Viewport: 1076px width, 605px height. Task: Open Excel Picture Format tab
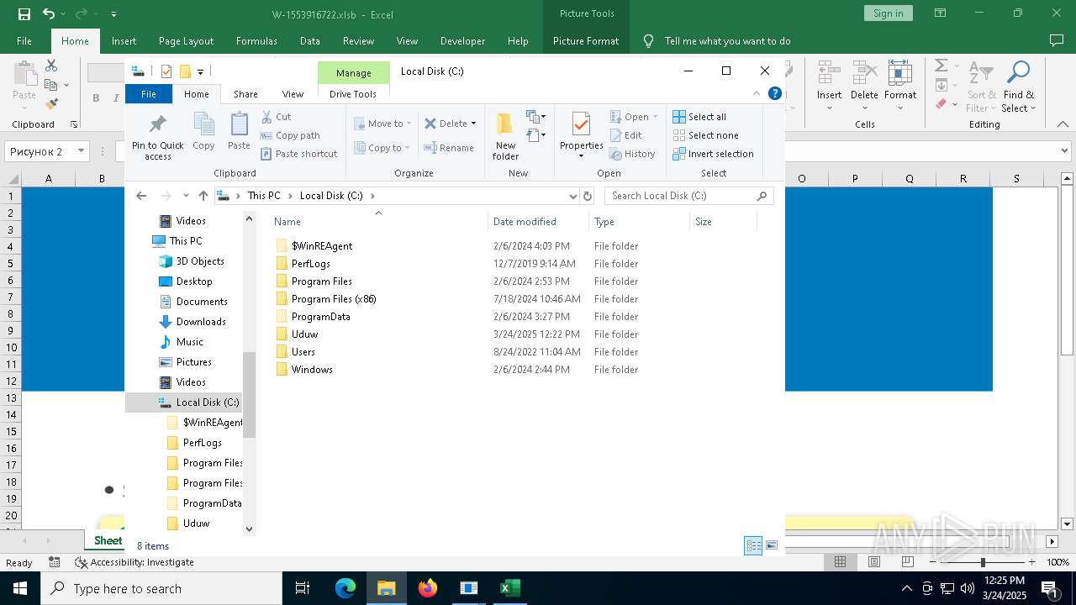[x=586, y=40]
